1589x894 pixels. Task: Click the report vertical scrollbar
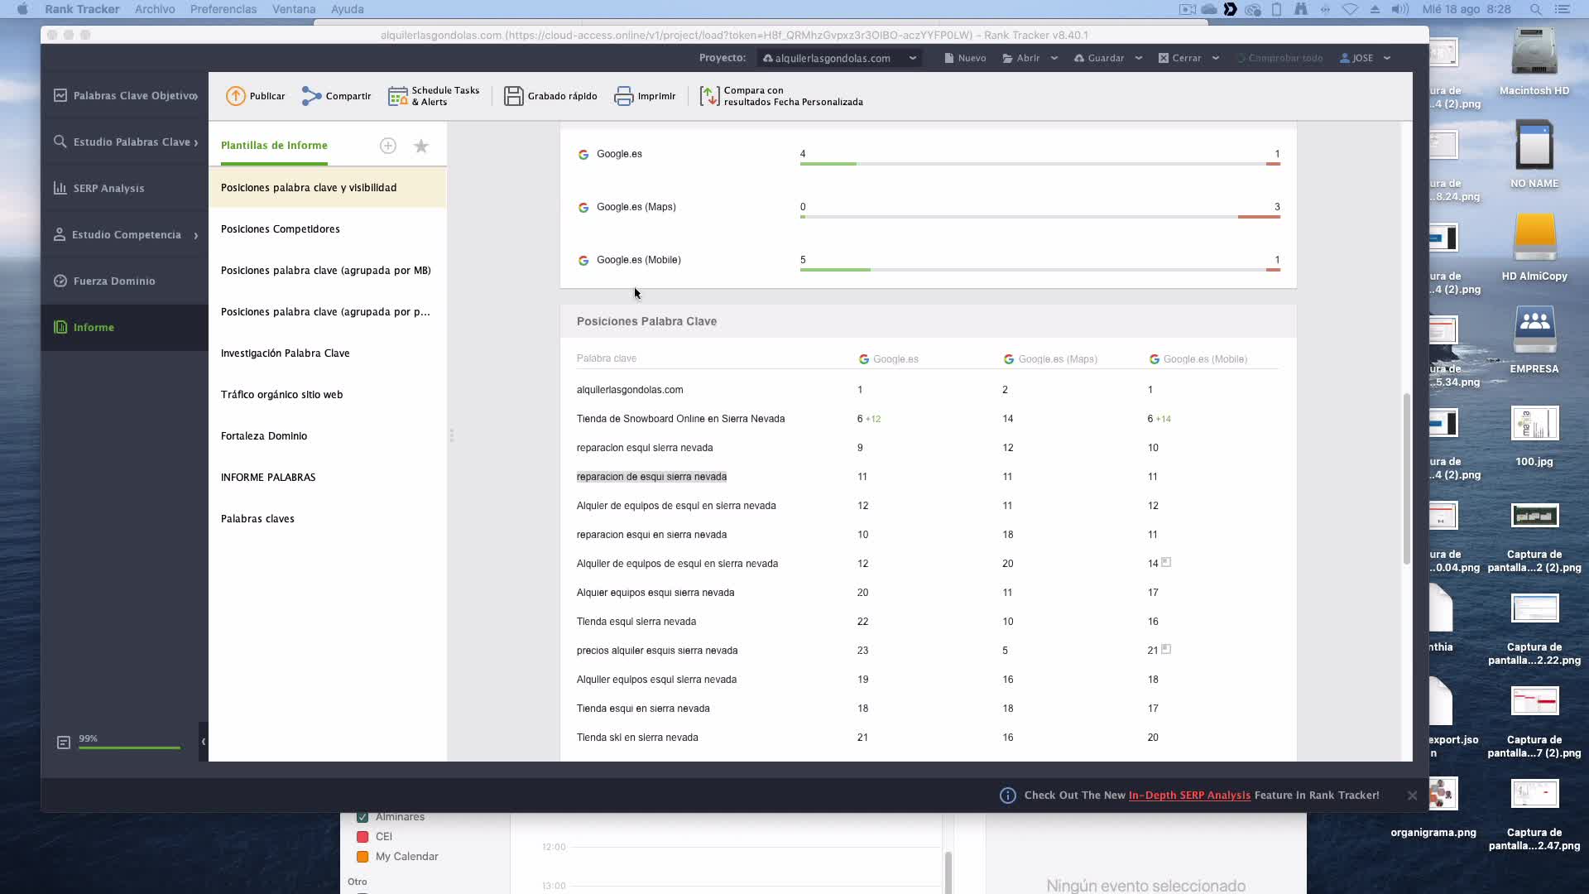coord(1406,480)
